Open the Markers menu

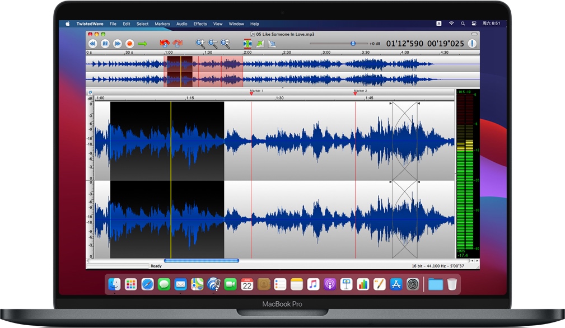point(162,24)
